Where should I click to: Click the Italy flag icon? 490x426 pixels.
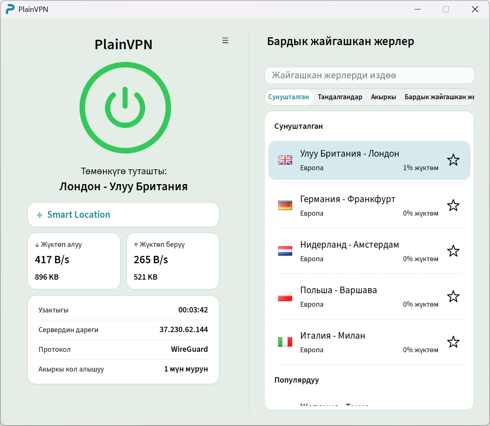285,342
